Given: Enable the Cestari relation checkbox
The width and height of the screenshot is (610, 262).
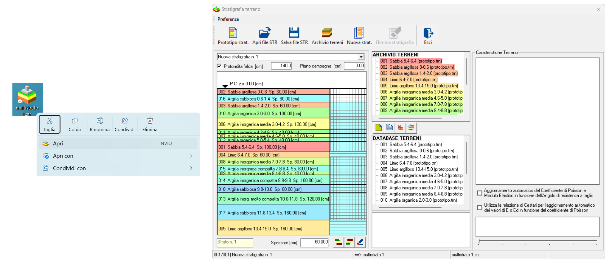Looking at the screenshot, I should (x=480, y=208).
